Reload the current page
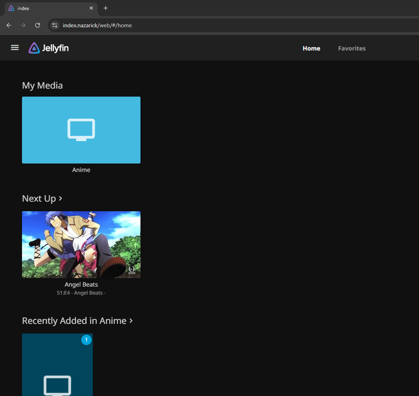Viewport: 419px width, 396px height. (x=38, y=25)
